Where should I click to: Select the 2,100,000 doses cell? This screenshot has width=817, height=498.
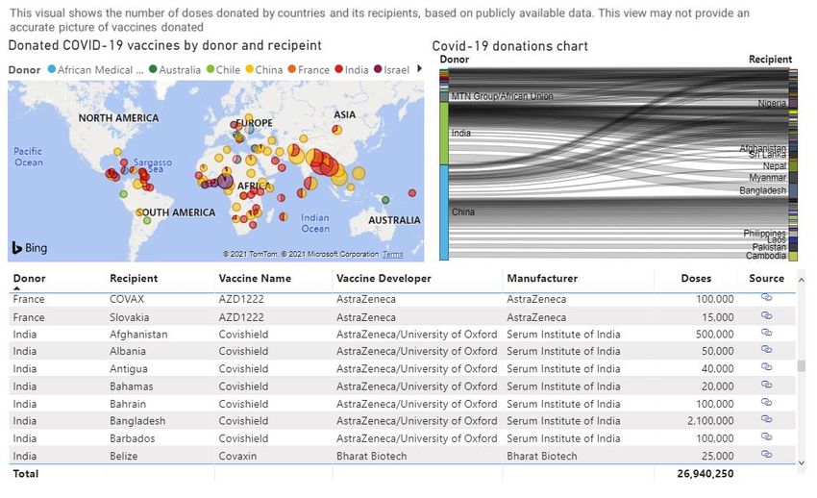tap(710, 421)
